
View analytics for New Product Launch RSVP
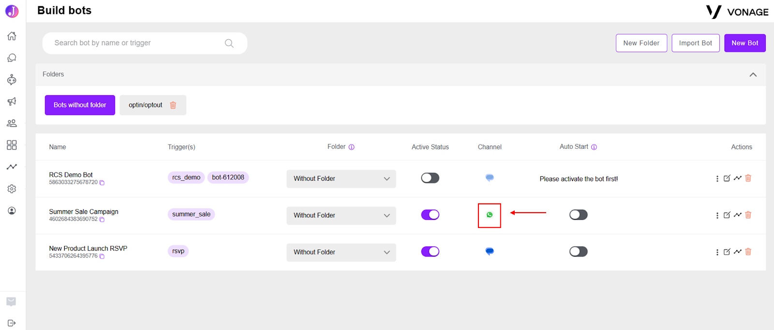click(737, 252)
